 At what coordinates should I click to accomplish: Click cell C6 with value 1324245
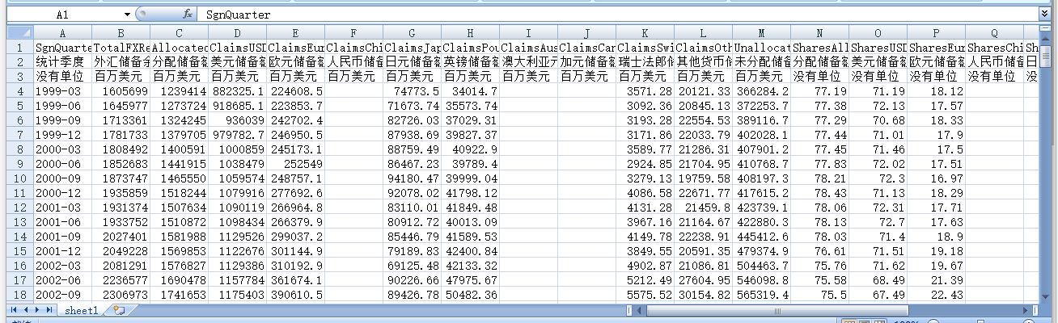(180, 120)
